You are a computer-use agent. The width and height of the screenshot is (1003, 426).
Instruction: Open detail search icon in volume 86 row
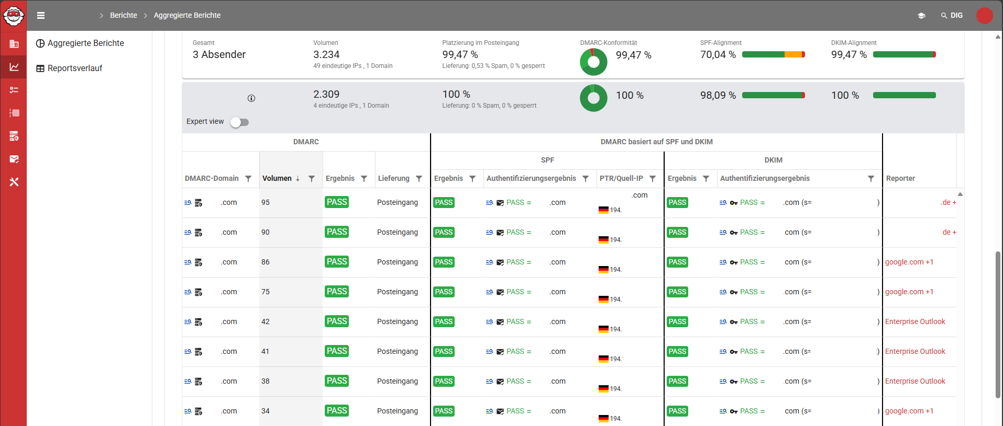coord(188,262)
